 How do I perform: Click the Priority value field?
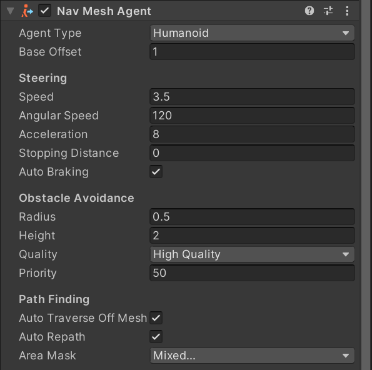tap(252, 273)
